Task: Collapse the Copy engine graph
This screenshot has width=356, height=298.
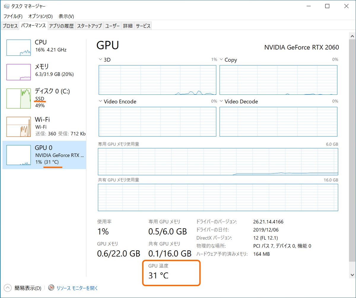Action: click(221, 60)
